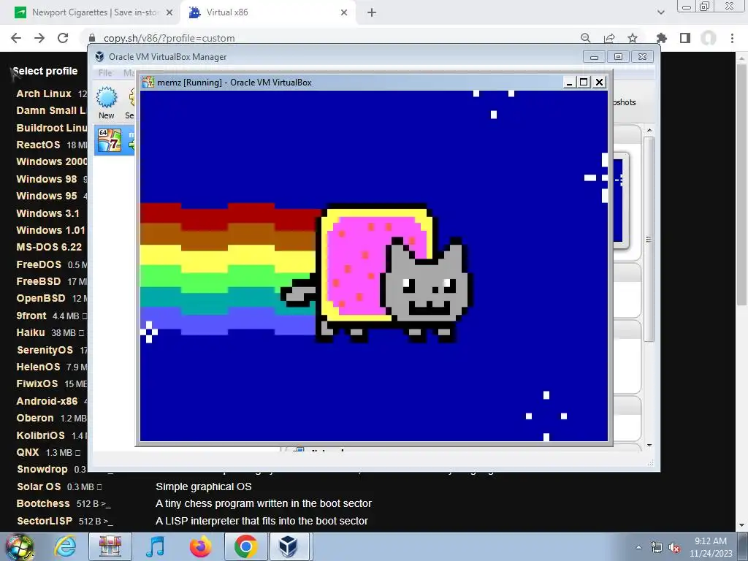Open the network tray icon
This screenshot has width=748, height=561.
657,548
